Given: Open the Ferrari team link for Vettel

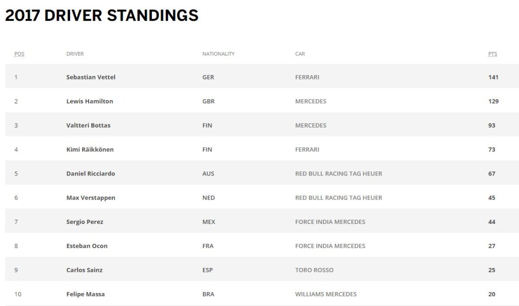Looking at the screenshot, I should click(307, 77).
